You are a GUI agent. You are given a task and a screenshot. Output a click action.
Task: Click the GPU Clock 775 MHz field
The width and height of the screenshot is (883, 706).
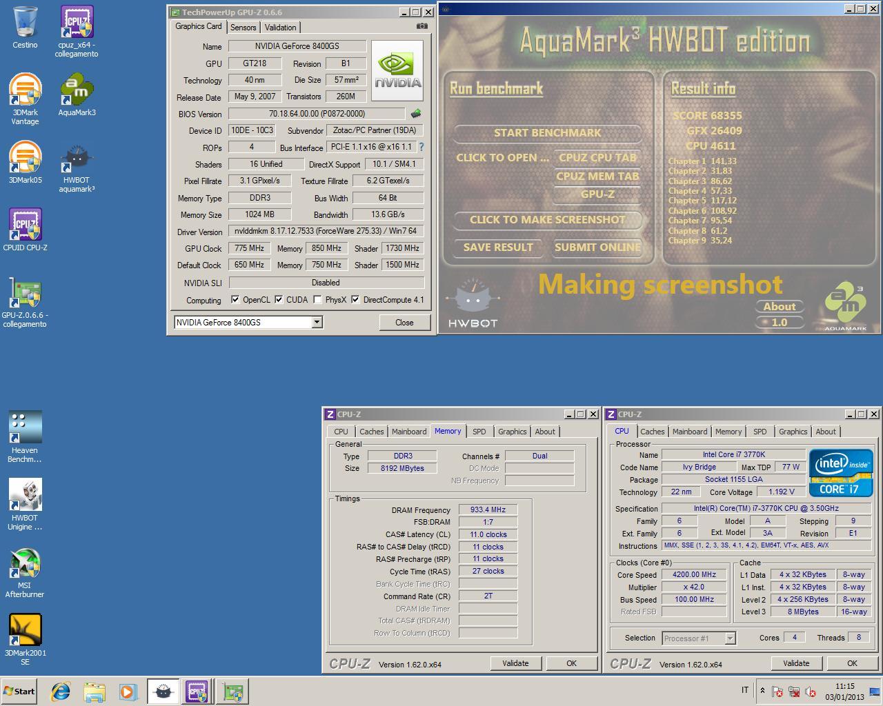tap(249, 248)
